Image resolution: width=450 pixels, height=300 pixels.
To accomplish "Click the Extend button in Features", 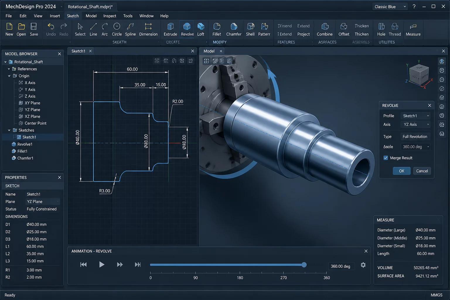I will click(x=303, y=26).
